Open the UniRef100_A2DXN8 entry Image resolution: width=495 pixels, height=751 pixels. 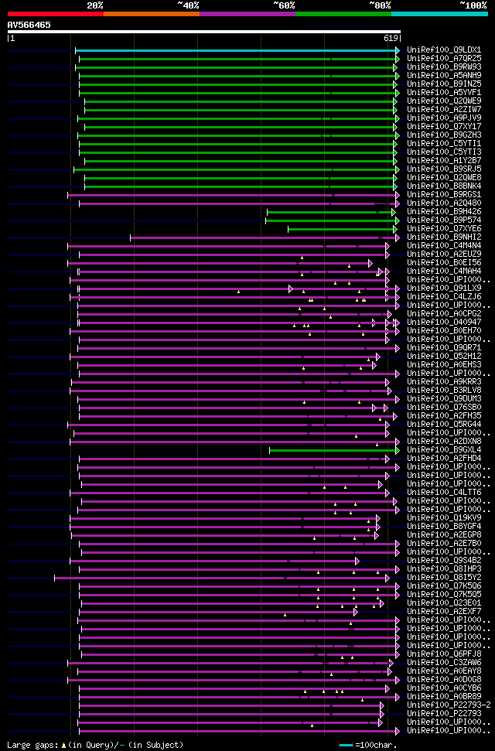click(x=444, y=442)
